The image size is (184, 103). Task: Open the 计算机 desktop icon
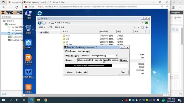click(28, 15)
